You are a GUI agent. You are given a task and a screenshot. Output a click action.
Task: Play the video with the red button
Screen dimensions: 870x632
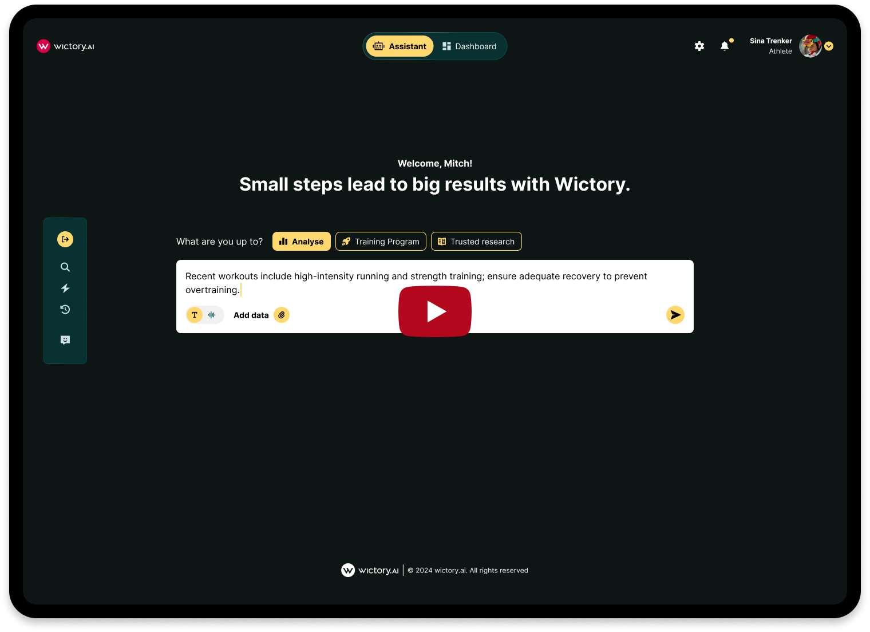click(x=435, y=311)
